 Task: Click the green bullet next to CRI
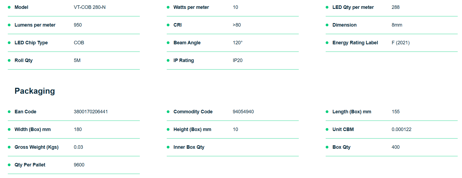coord(168,25)
